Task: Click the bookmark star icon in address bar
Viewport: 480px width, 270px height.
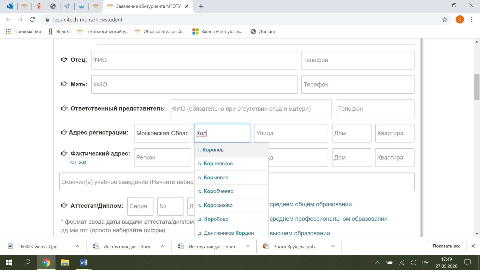Action: (444, 19)
